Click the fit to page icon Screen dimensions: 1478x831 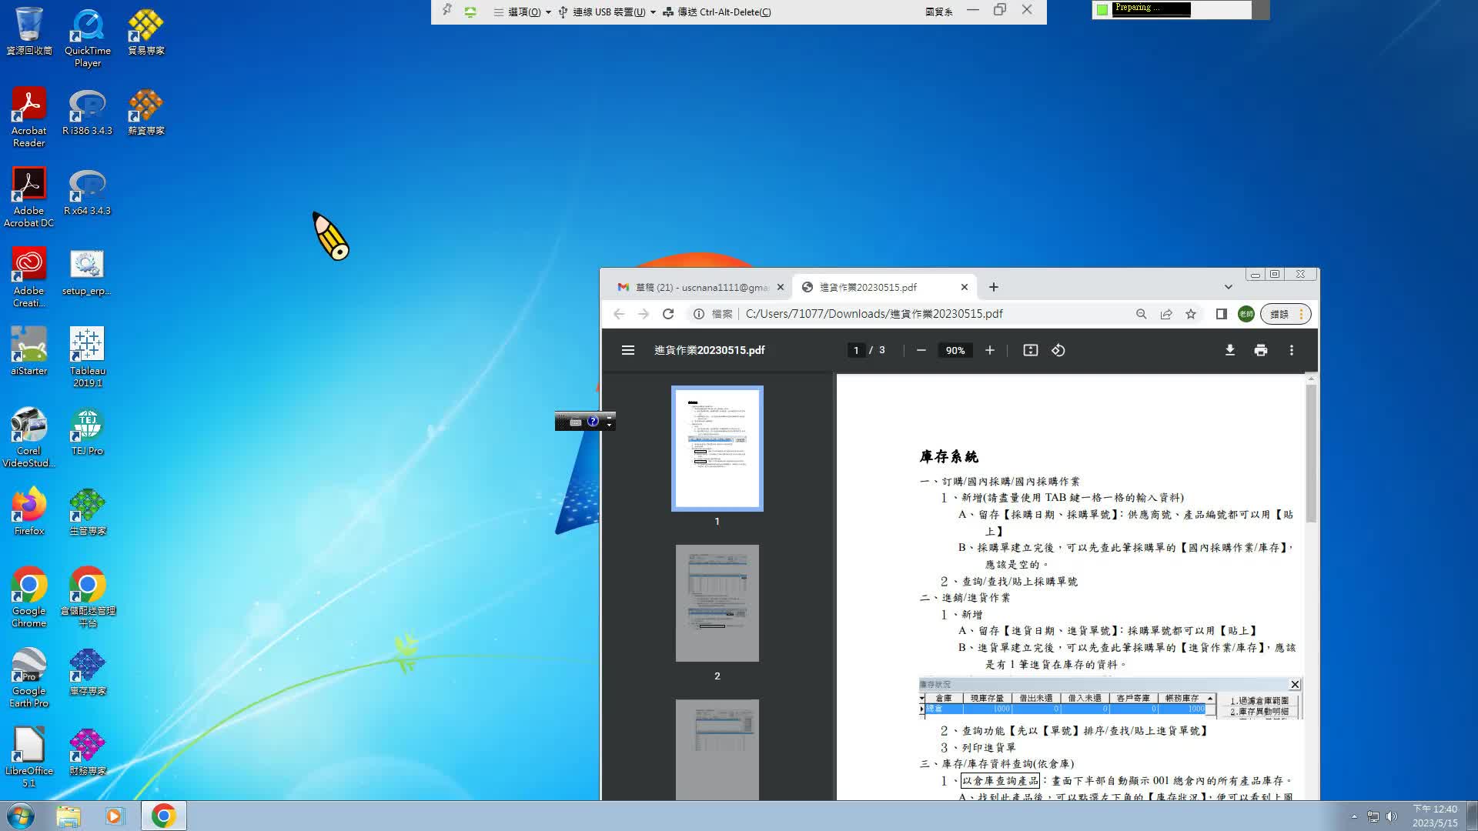(x=1030, y=350)
